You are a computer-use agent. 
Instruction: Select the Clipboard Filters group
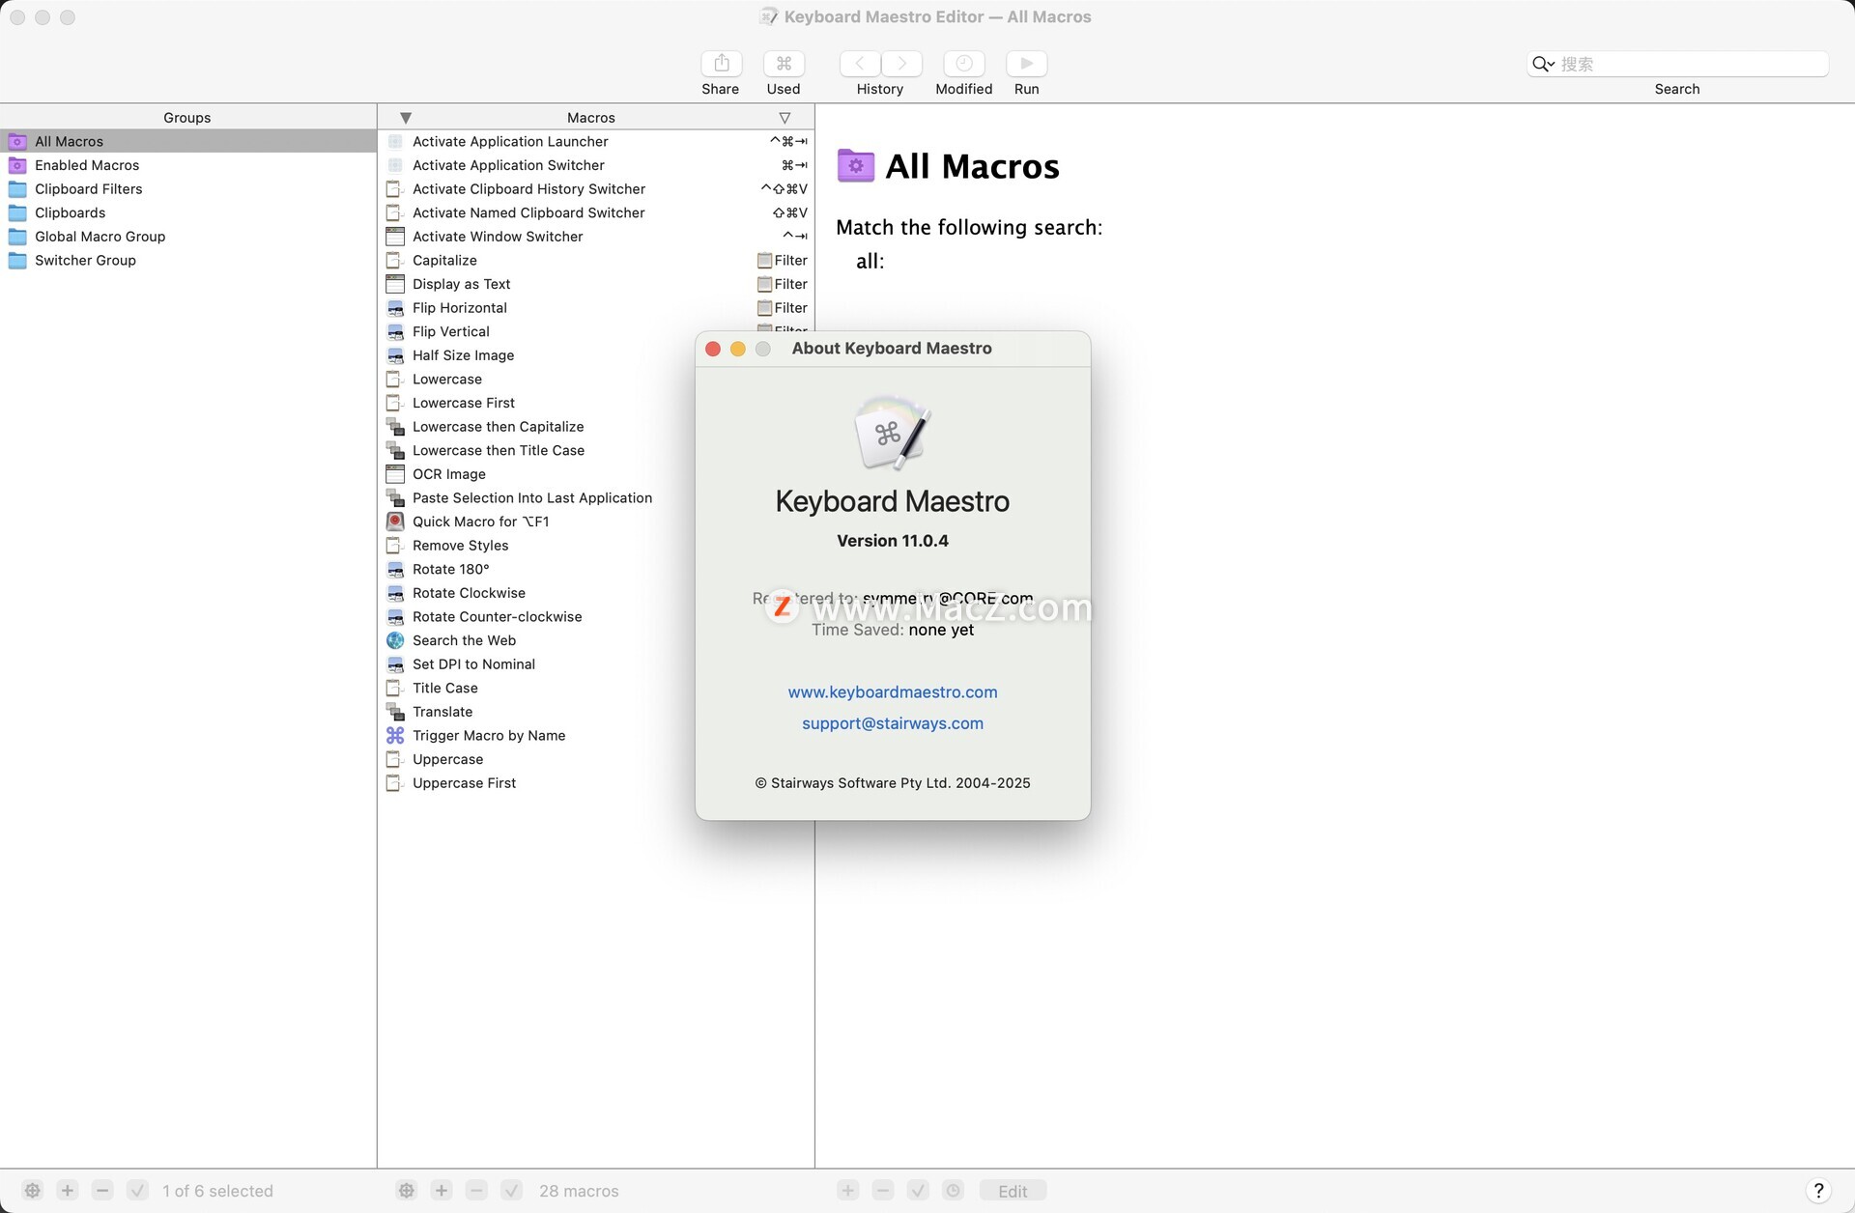(x=188, y=189)
